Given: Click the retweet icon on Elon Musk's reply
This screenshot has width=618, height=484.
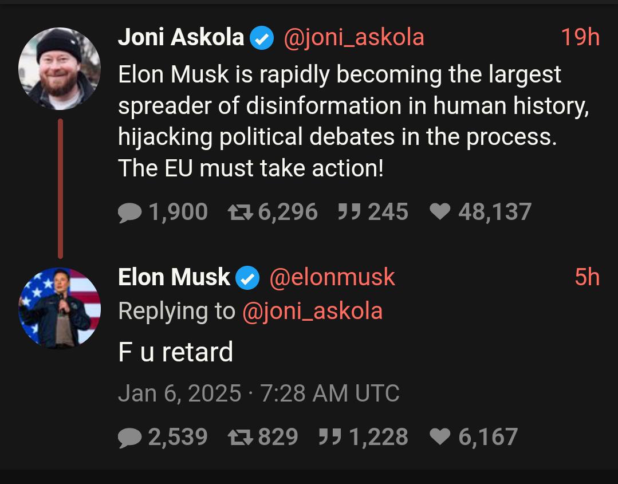Looking at the screenshot, I should pyautogui.click(x=240, y=437).
